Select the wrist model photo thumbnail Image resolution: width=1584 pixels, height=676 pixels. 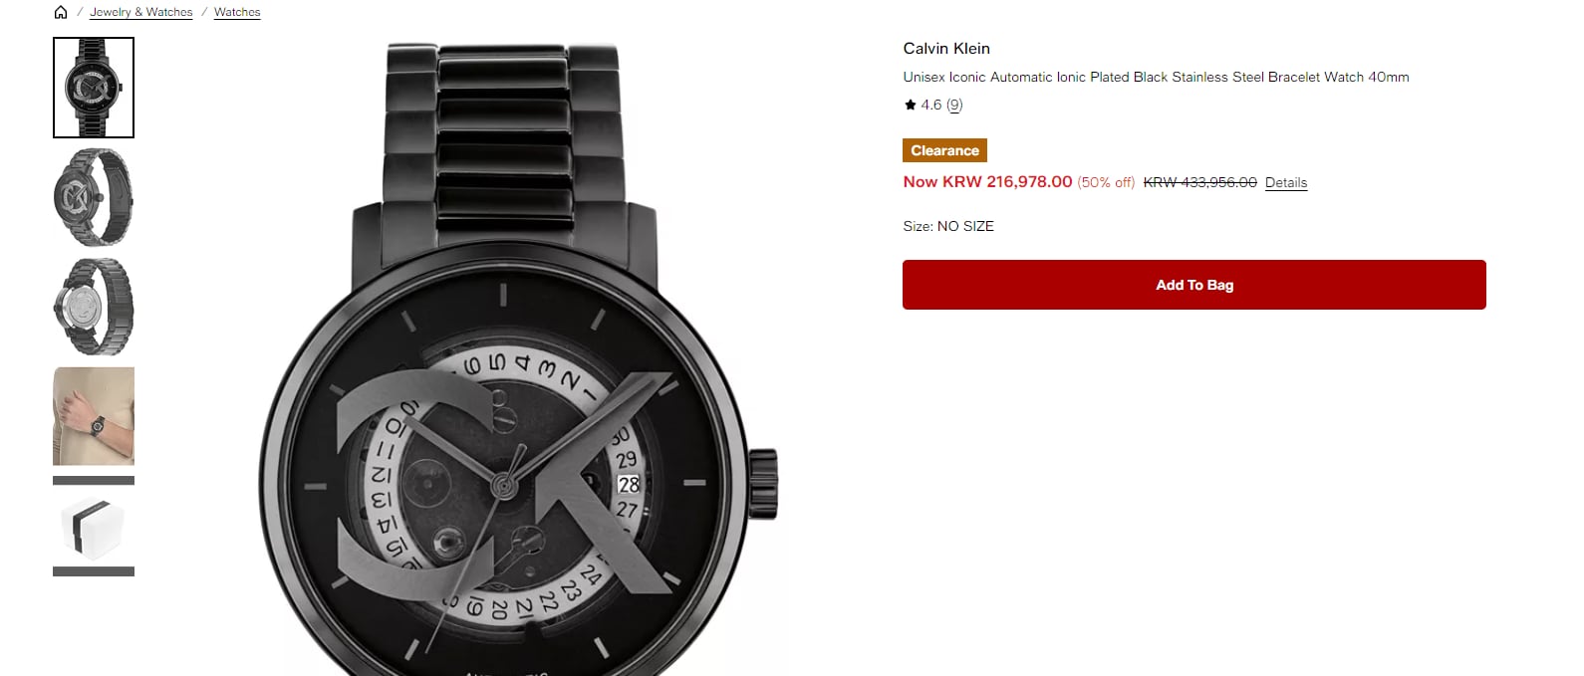94,416
